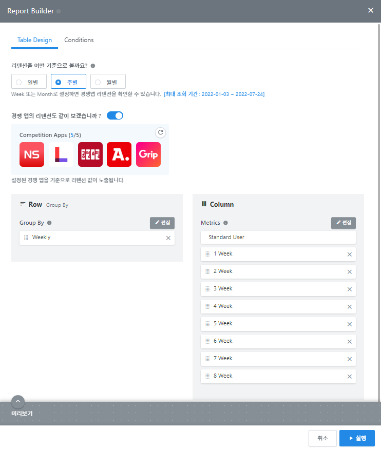Delete the 8 Week metric column
This screenshot has height=450, width=381.
coord(350,377)
